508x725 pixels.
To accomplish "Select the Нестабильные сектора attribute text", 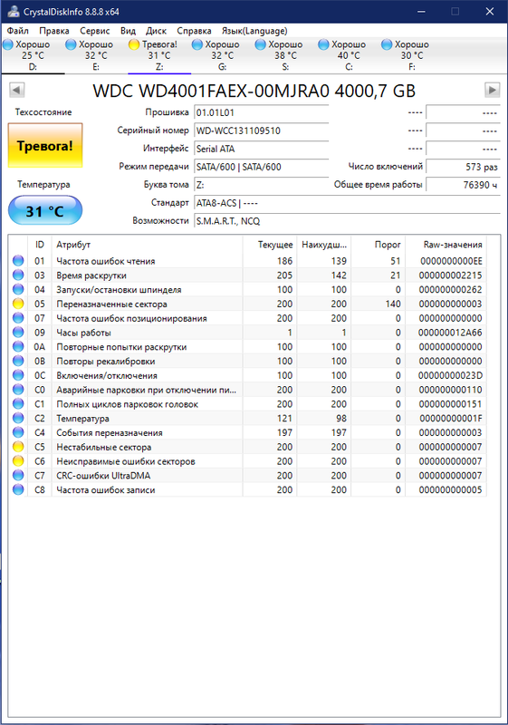I will pos(104,447).
